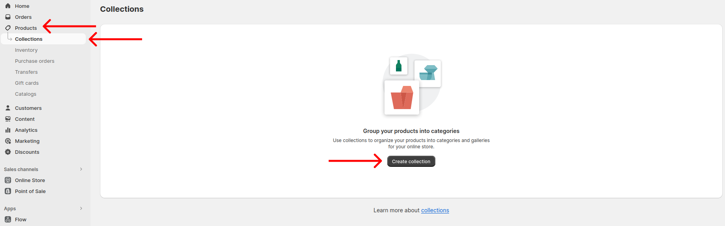Click the Apps heading label
This screenshot has height=226, width=725.
tap(10, 208)
